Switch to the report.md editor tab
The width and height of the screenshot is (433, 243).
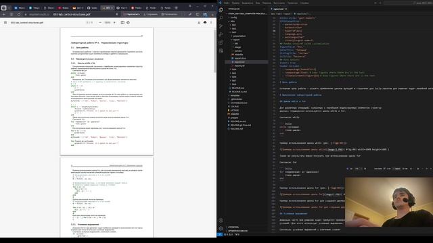pos(278,9)
